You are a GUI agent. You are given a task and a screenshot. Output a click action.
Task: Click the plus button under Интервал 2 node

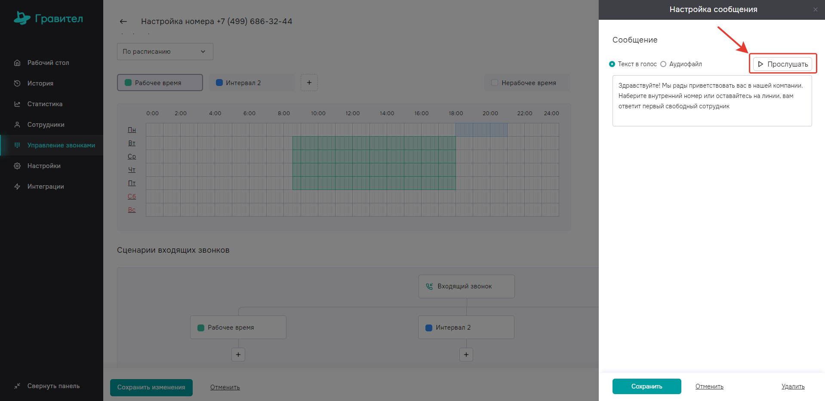[466, 355]
